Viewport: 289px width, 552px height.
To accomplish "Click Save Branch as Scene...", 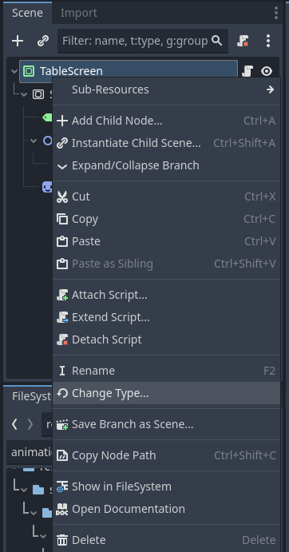I will click(x=167, y=424).
